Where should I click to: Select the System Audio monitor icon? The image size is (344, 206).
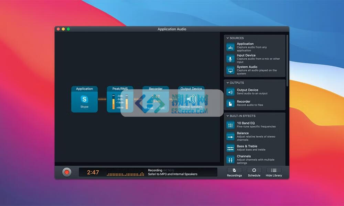[230, 70]
